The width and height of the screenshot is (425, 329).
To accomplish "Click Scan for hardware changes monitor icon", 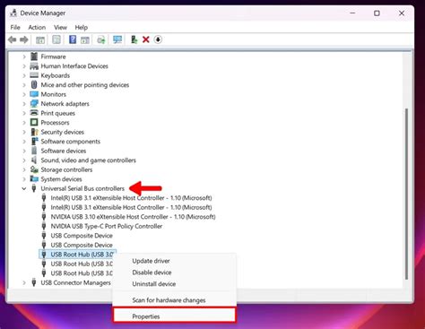I will click(117, 39).
